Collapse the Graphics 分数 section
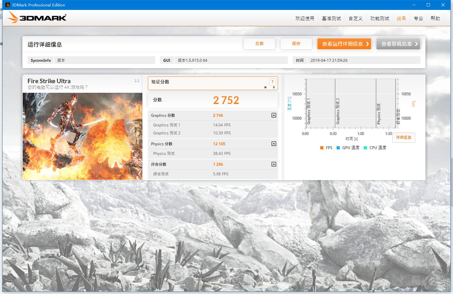 274,115
